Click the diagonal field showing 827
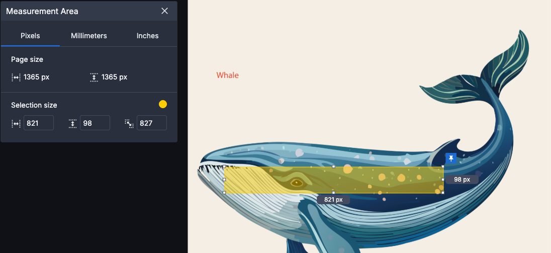Screen dimensions: 551x253 tap(151, 123)
